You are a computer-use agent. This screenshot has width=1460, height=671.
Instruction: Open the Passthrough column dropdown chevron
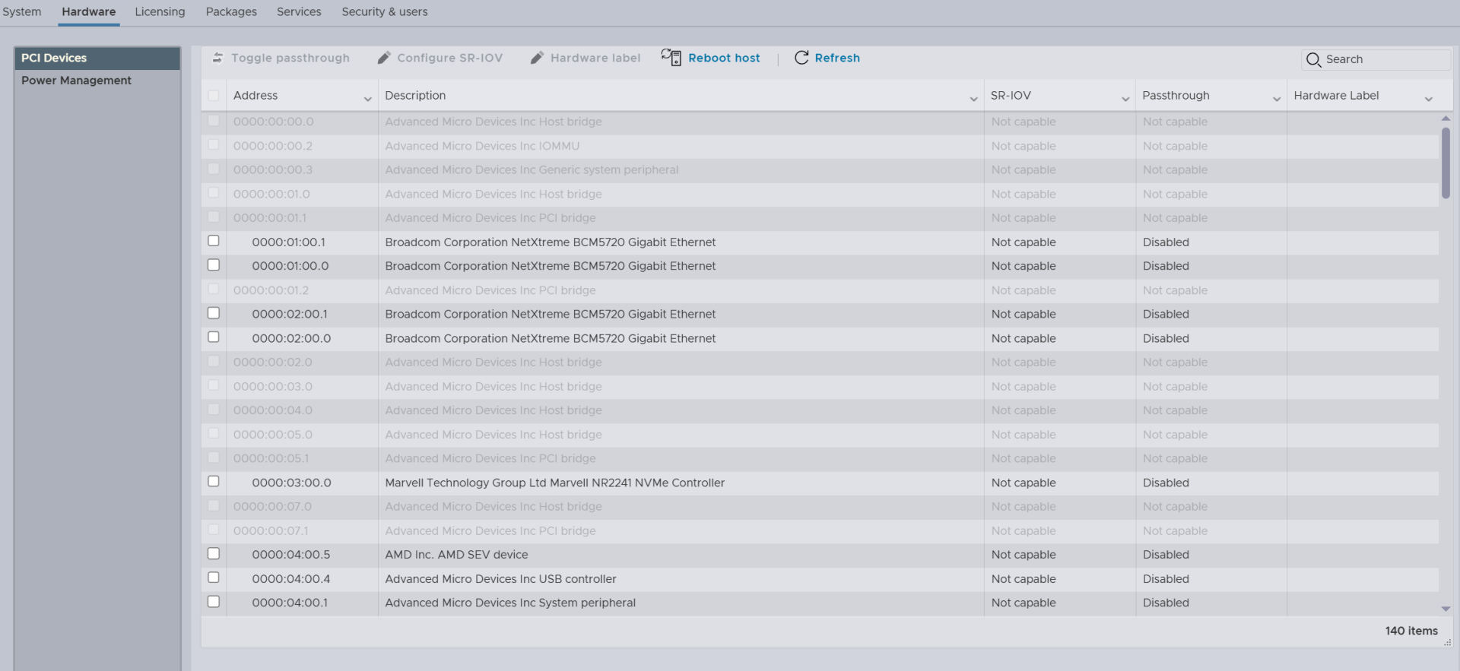1276,99
